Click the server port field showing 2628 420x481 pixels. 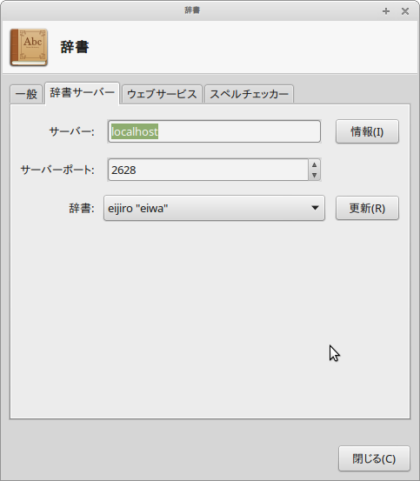click(x=208, y=170)
